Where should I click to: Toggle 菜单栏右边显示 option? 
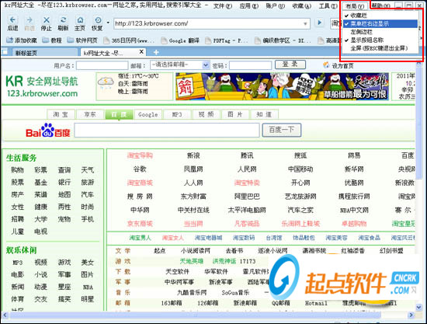pyautogui.click(x=380, y=24)
